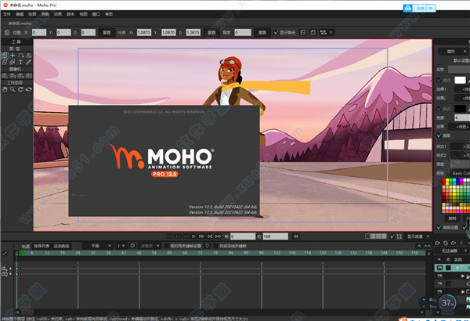The image size is (470, 321).
Task: Click the play button below the canvas
Action: (193, 236)
